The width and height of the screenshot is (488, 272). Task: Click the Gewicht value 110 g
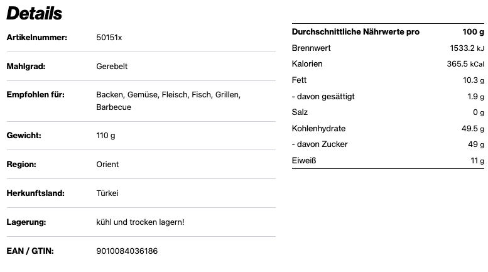[x=106, y=136]
